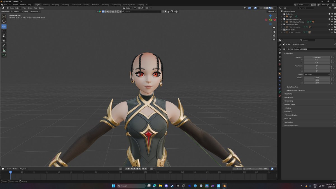
Task: Open the timeline View menu
Action: [9, 169]
